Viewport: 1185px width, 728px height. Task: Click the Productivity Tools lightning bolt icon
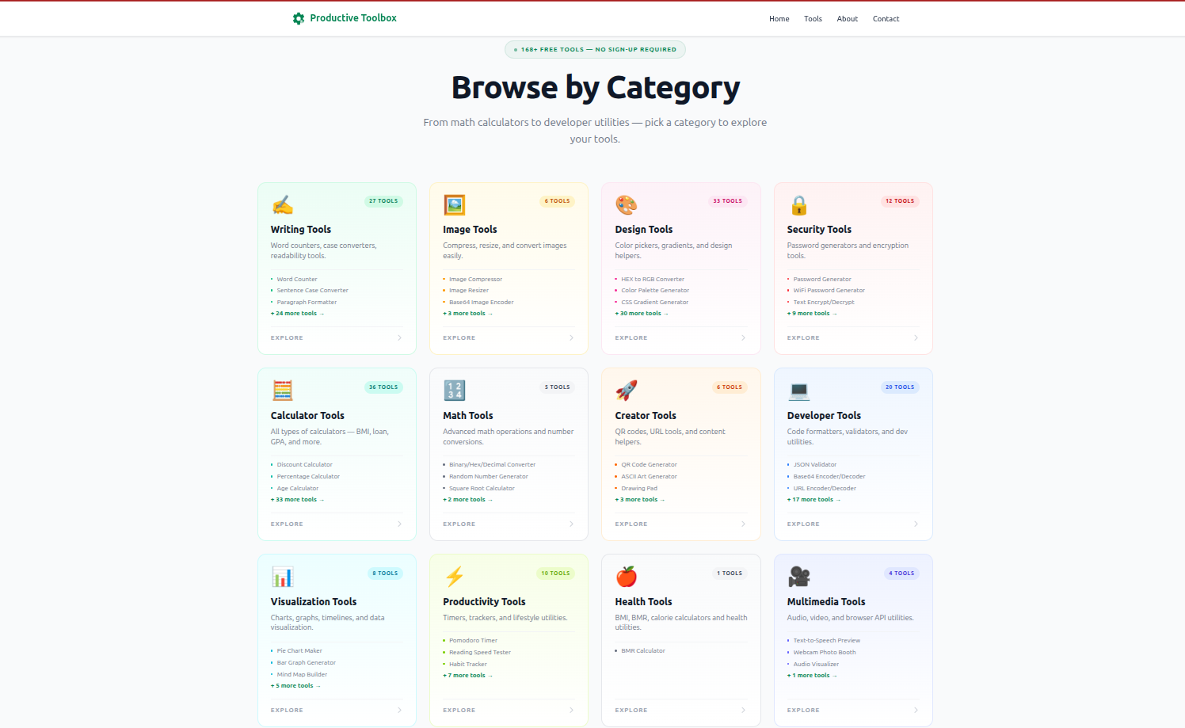(455, 577)
